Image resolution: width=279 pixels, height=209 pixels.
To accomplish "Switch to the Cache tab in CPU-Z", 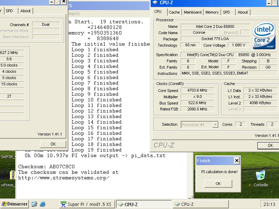I will coord(174,12).
